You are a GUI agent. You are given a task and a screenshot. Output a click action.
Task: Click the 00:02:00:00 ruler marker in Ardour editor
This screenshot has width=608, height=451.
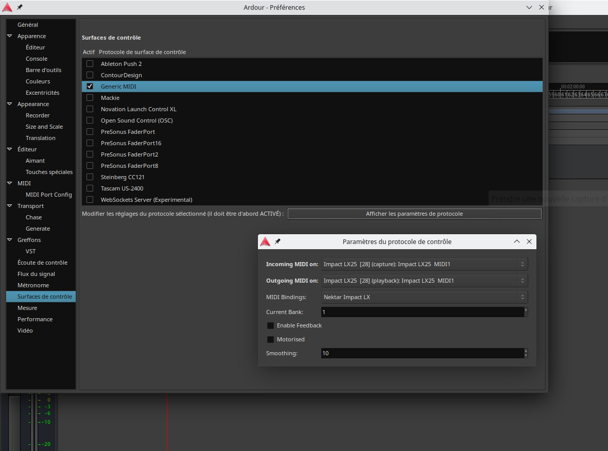(572, 86)
